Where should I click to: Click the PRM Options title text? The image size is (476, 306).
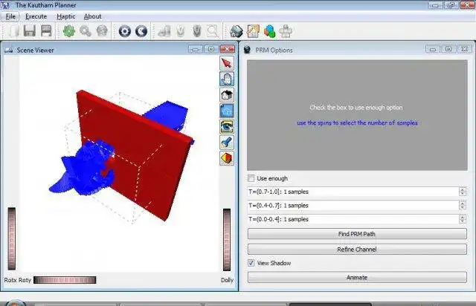point(274,51)
